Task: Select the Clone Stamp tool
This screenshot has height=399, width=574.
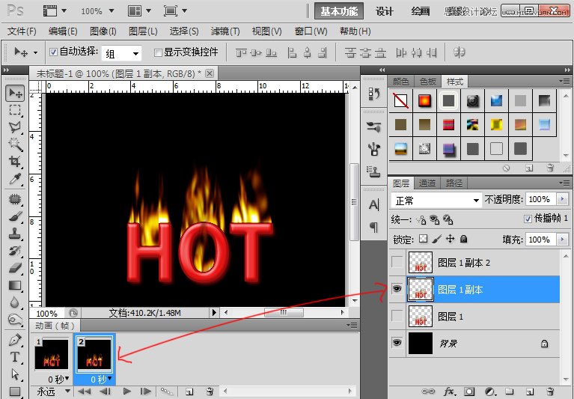Action: click(x=15, y=233)
